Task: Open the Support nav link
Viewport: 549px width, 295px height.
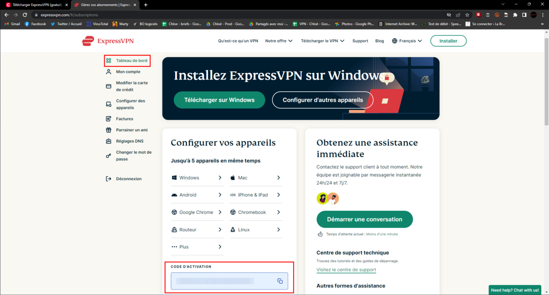Action: (x=360, y=41)
